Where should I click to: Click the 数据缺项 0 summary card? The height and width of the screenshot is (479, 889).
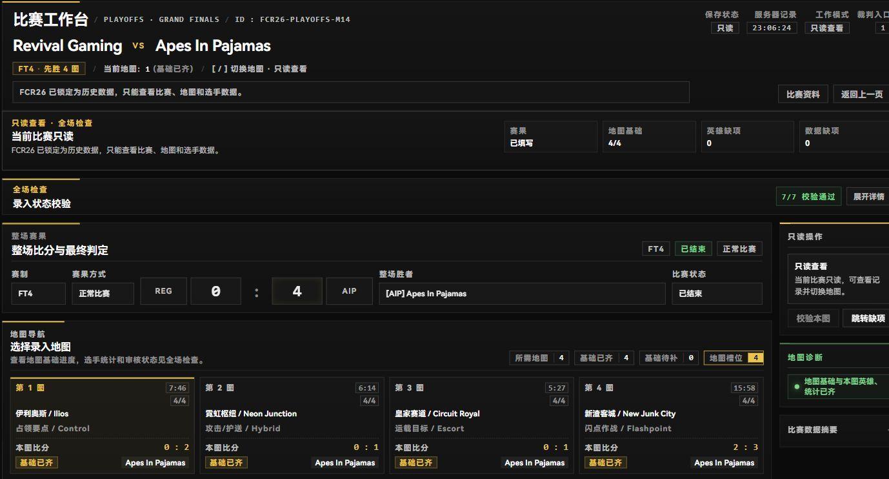click(x=843, y=137)
